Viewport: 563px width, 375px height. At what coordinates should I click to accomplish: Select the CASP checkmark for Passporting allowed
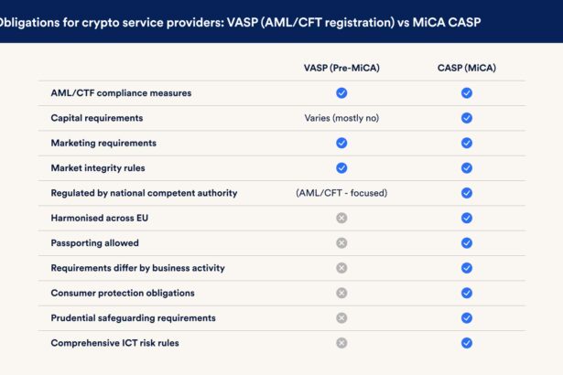[x=466, y=243]
